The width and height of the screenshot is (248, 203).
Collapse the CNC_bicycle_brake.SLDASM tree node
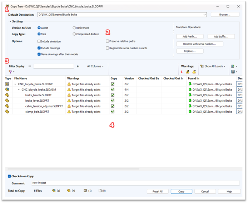pos(19,90)
